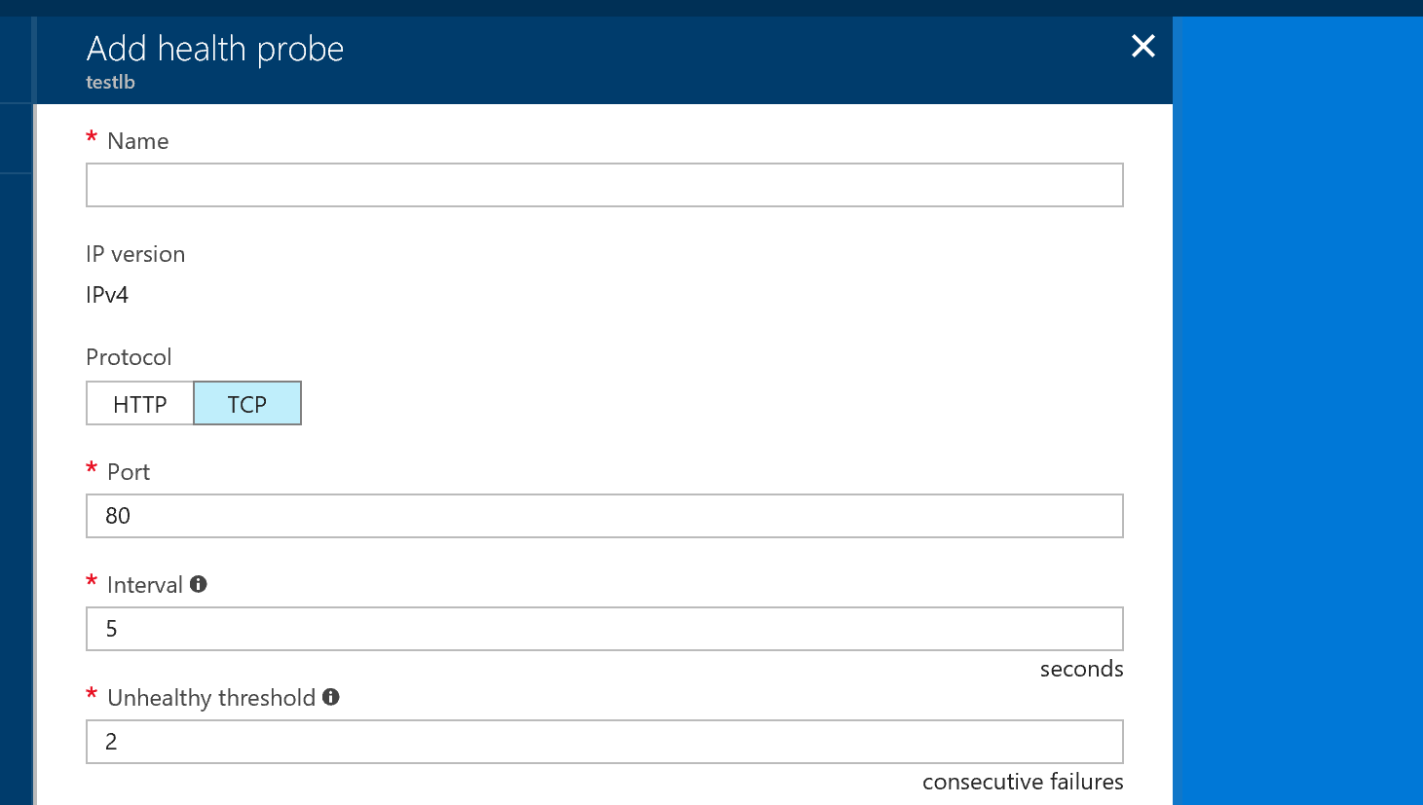Click the seconds unit label
Screen dimensions: 1423x805
point(1081,669)
